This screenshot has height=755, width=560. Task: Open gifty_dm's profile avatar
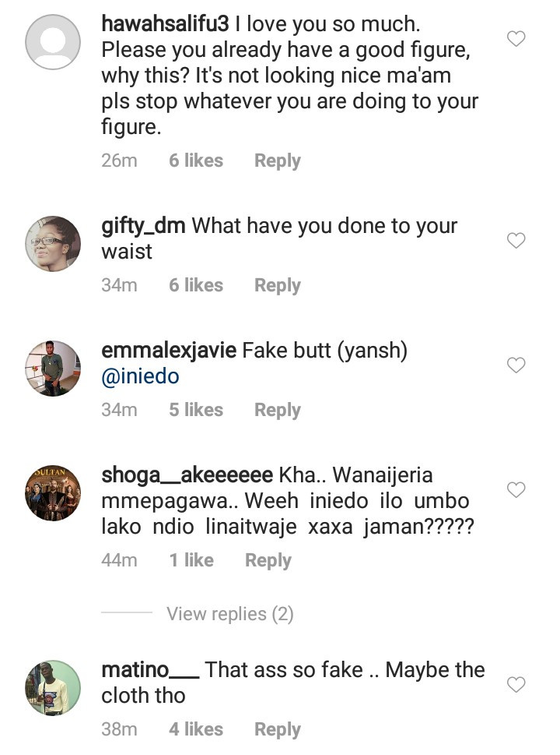[53, 243]
